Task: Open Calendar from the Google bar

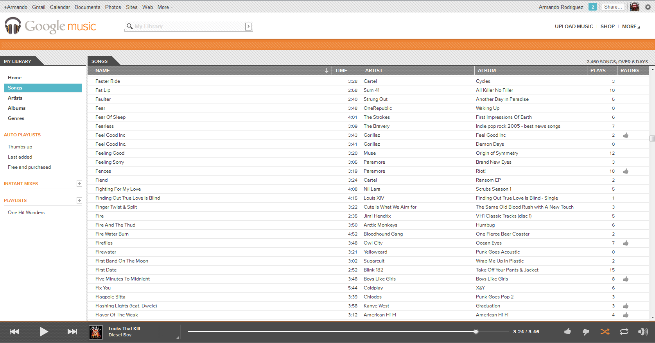Action: (x=60, y=7)
